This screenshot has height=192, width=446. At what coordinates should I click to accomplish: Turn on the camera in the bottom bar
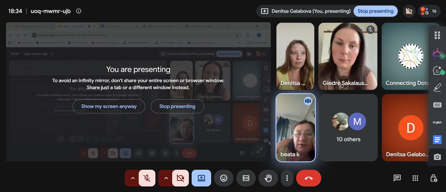(x=180, y=178)
